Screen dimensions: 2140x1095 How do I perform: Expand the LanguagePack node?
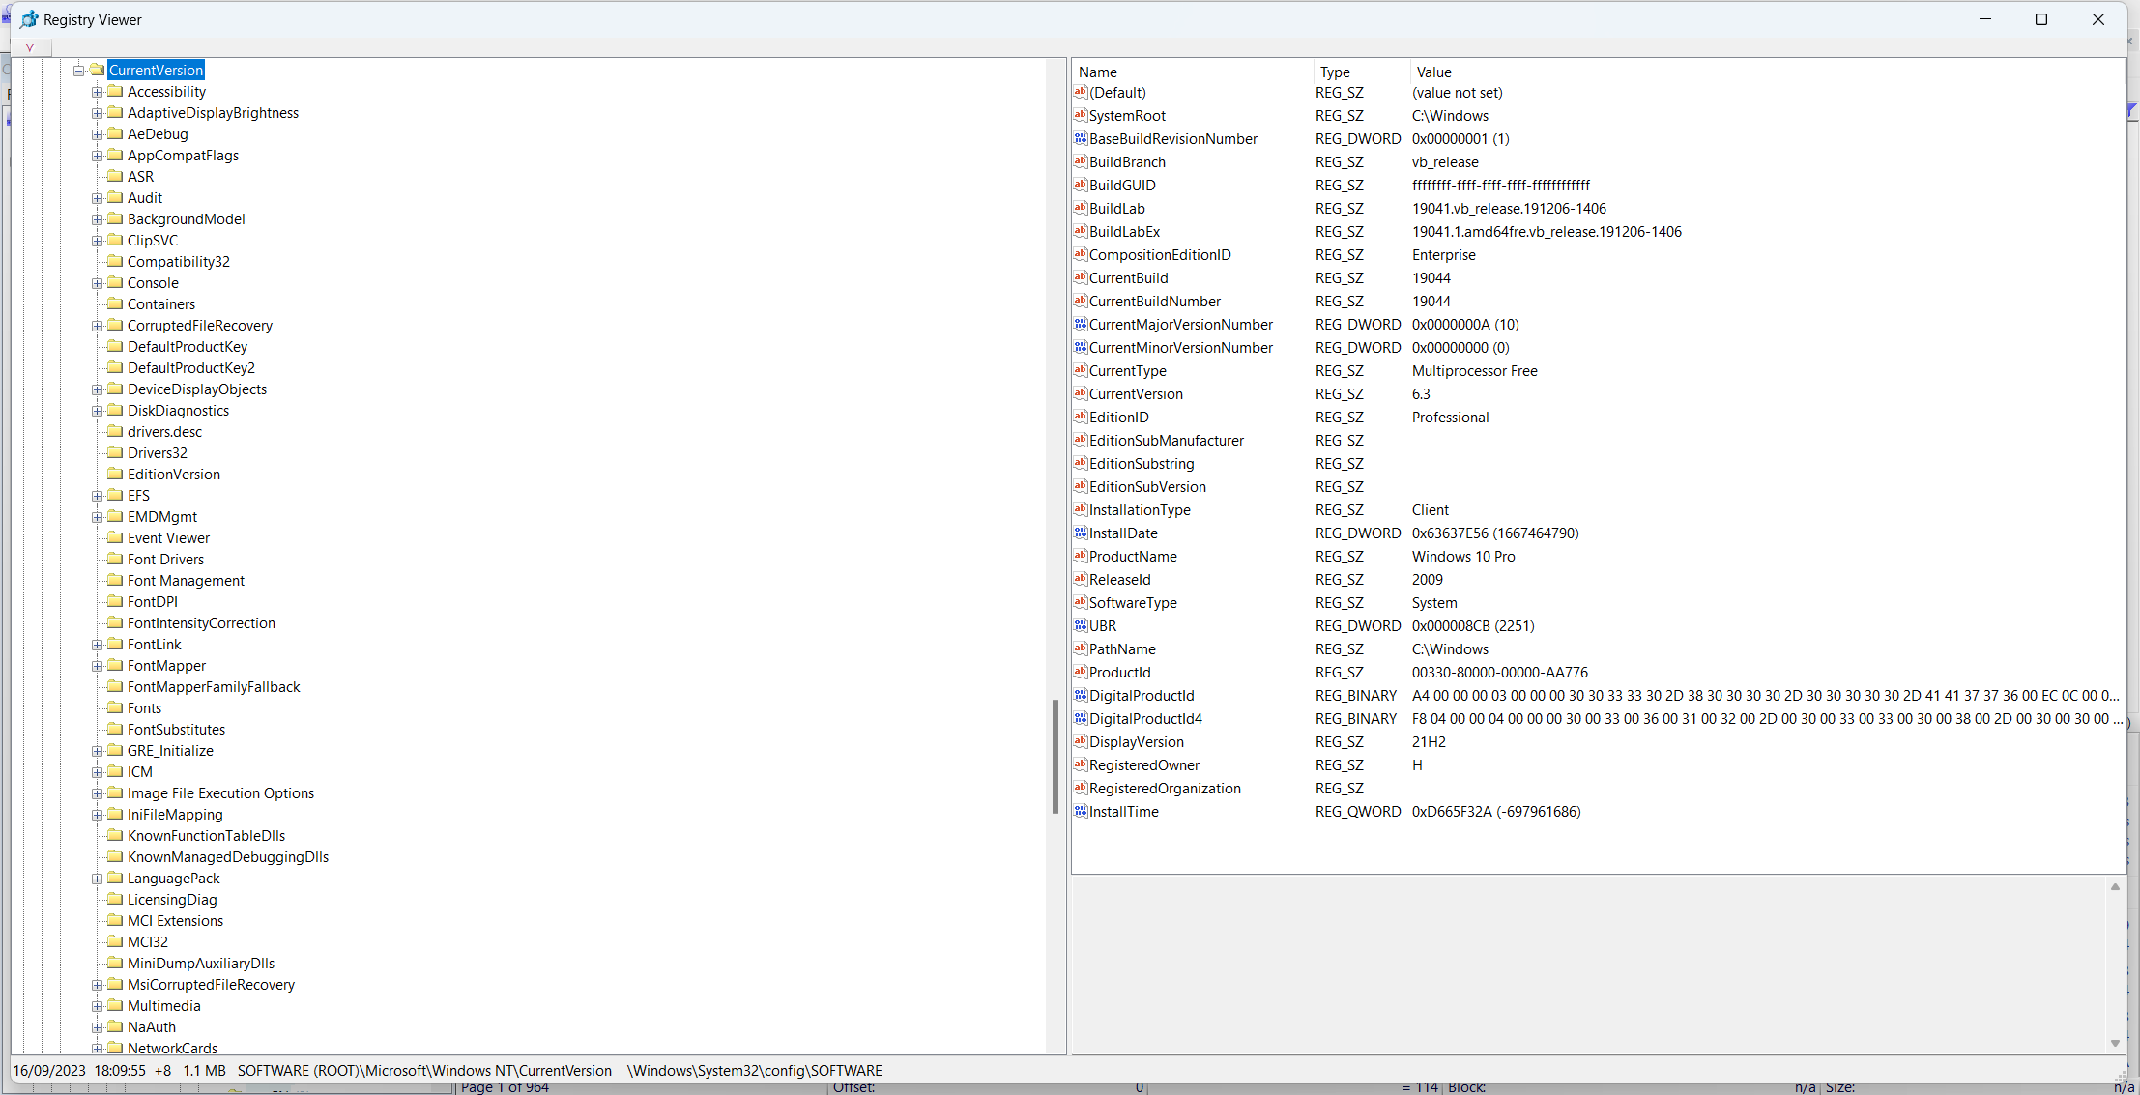pyautogui.click(x=97, y=879)
